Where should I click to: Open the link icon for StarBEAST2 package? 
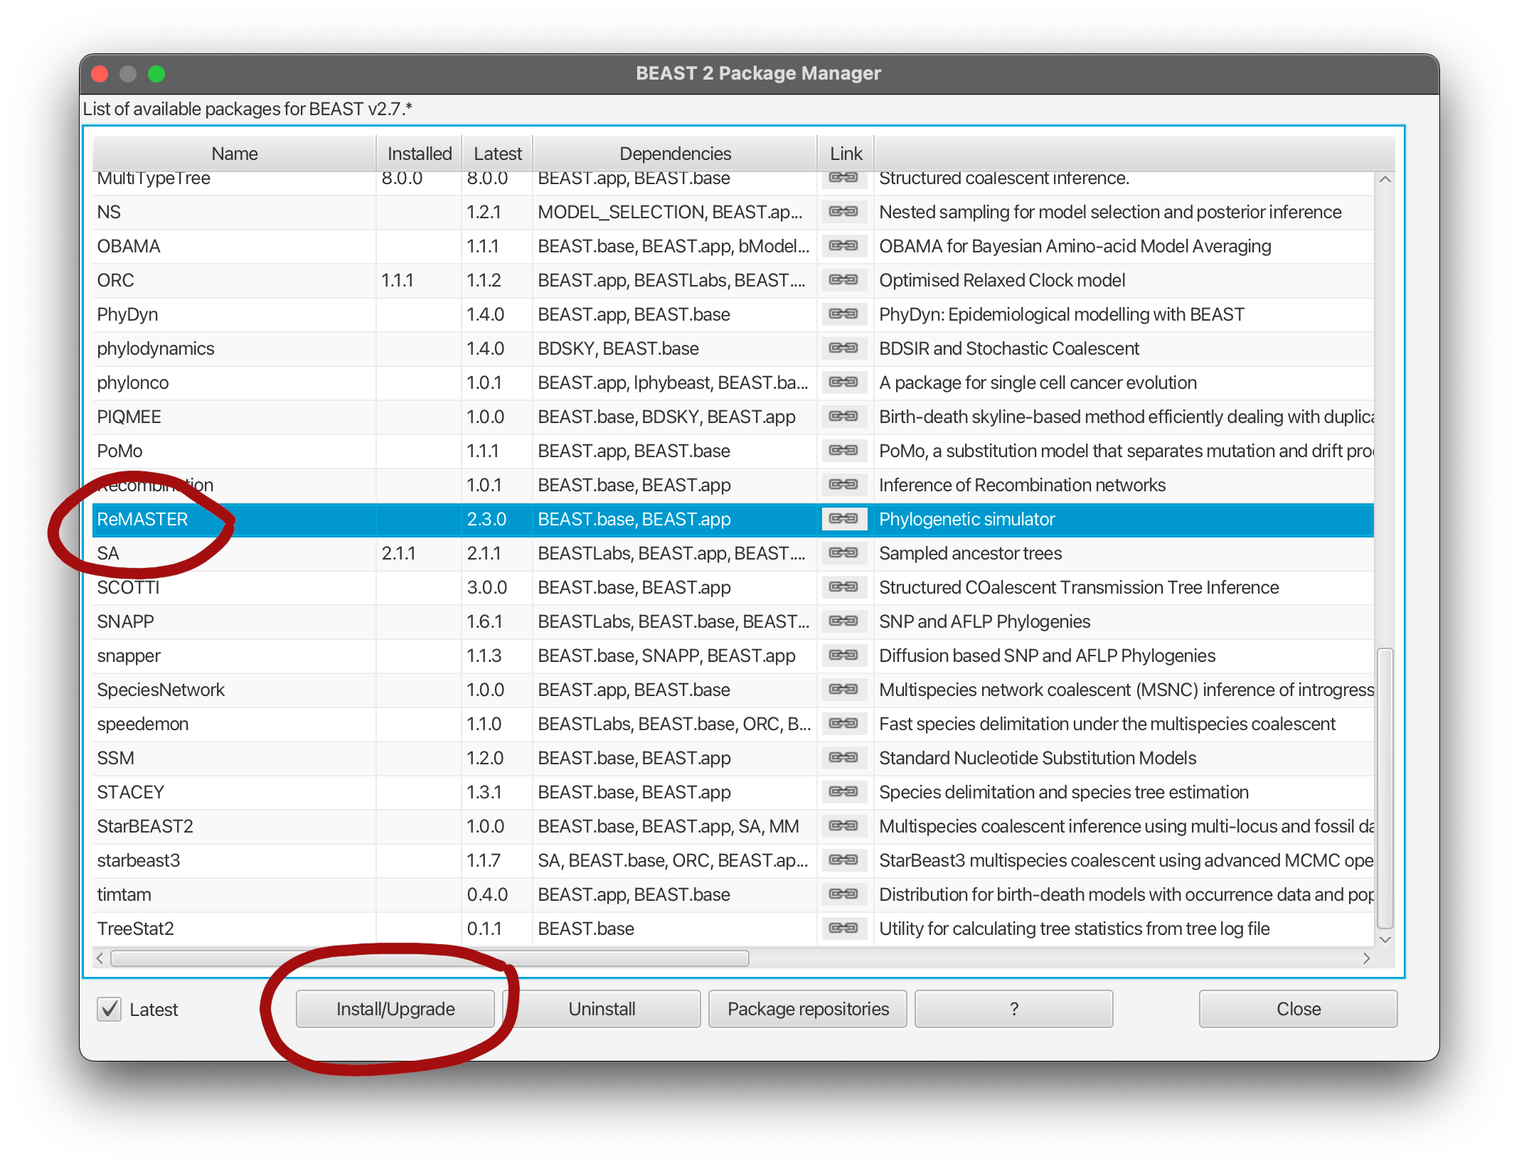point(843,826)
